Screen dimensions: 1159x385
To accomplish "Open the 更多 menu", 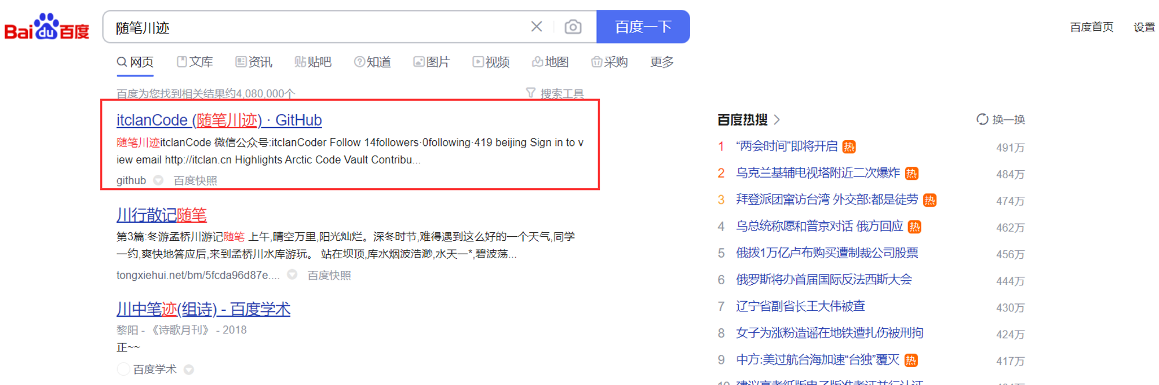I will tap(662, 62).
